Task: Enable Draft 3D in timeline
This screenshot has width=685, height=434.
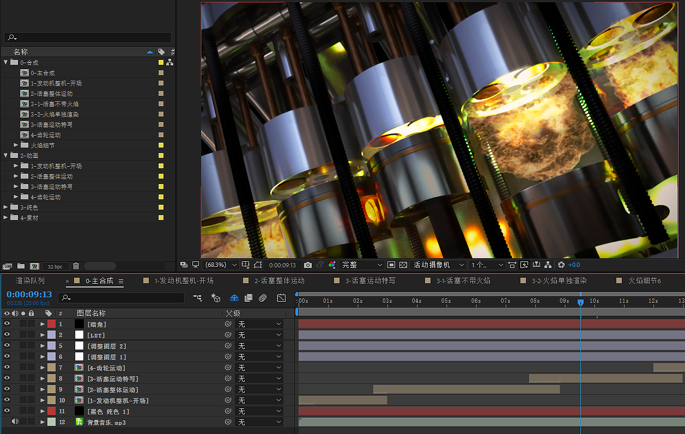Action: [216, 298]
